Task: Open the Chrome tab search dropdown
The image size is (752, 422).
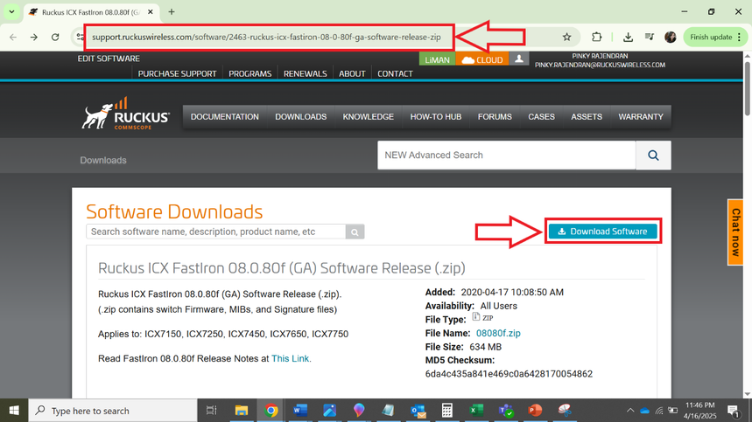Action: (x=12, y=12)
